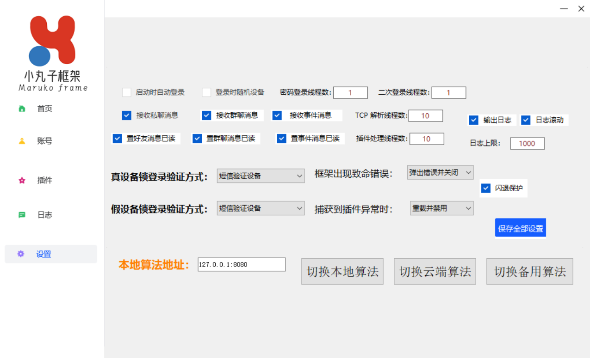This screenshot has height=358, width=590.
Task: Open the 框架出现致命错误 dropdown
Action: (x=440, y=172)
